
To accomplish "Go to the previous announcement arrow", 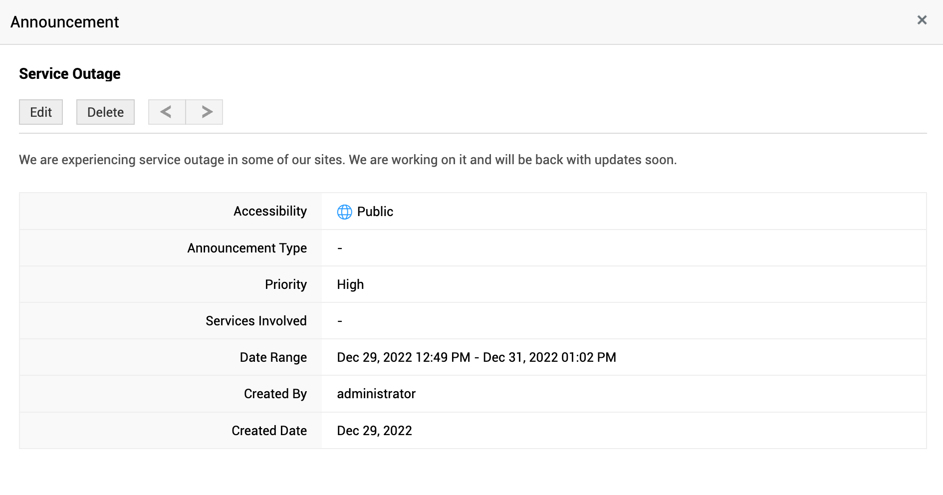I will [167, 112].
